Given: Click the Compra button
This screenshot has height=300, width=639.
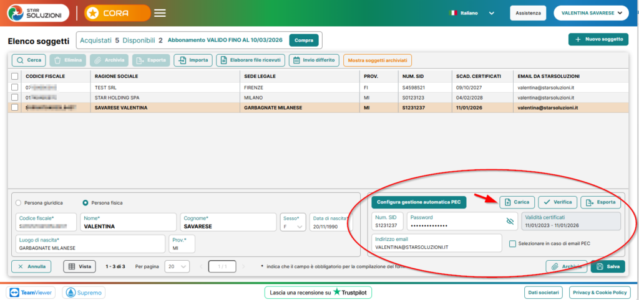Looking at the screenshot, I should click(304, 40).
